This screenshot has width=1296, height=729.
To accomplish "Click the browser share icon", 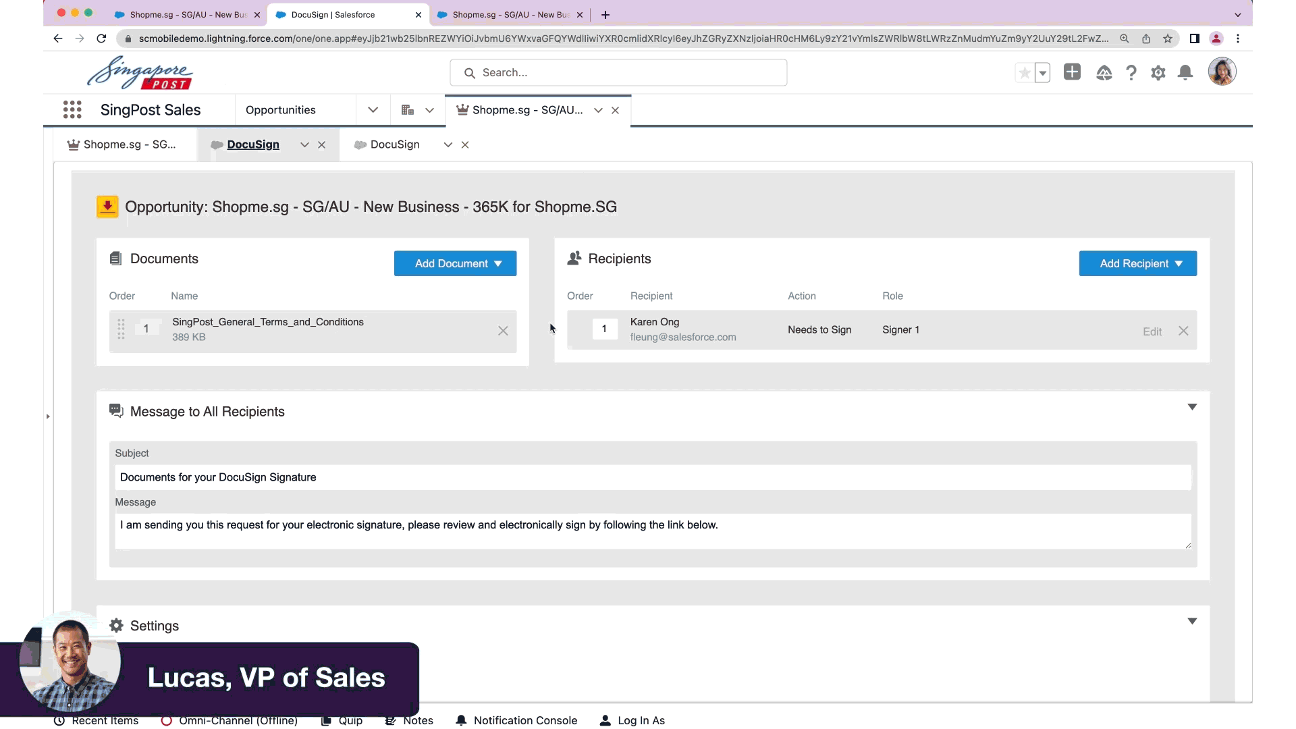I will pyautogui.click(x=1146, y=38).
